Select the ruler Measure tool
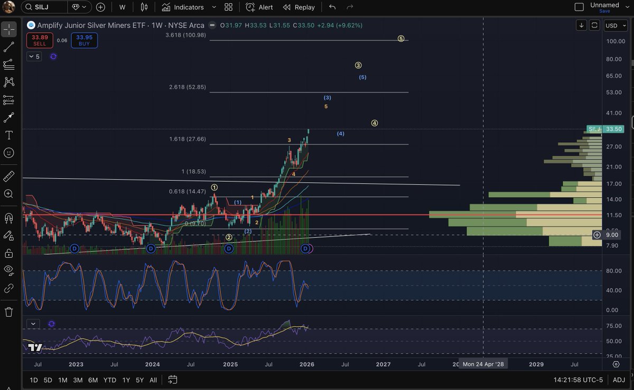This screenshot has width=634, height=390. pos(8,176)
